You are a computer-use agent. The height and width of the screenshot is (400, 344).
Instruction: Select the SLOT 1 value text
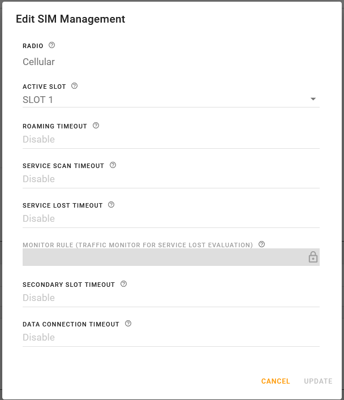coord(38,100)
